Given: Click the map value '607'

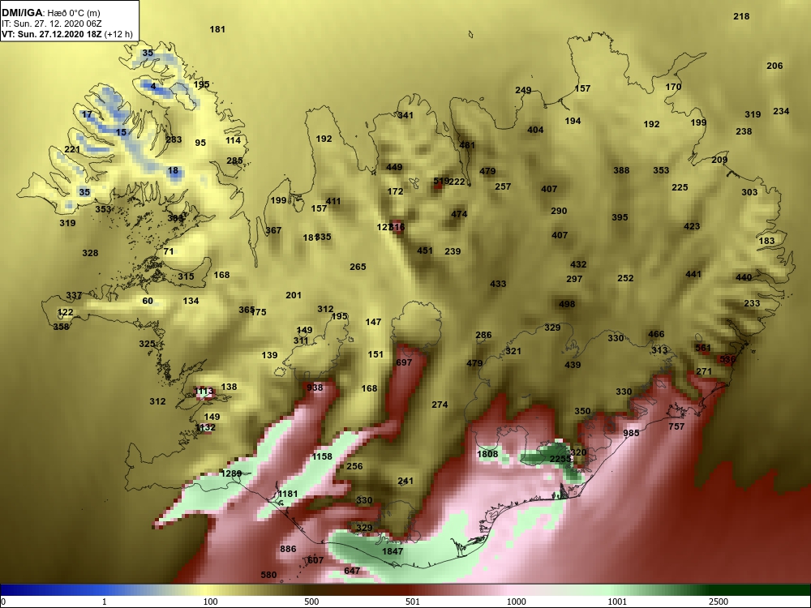Looking at the screenshot, I should 315,560.
